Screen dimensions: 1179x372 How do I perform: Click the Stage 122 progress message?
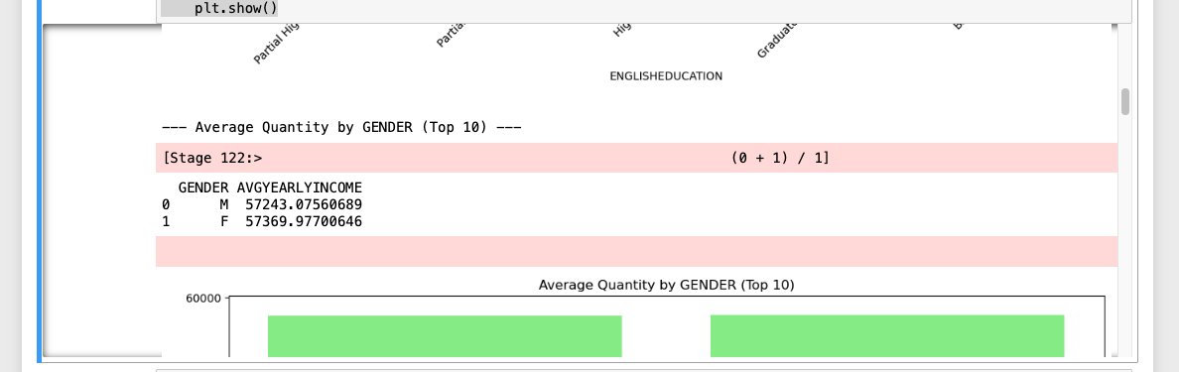click(211, 158)
